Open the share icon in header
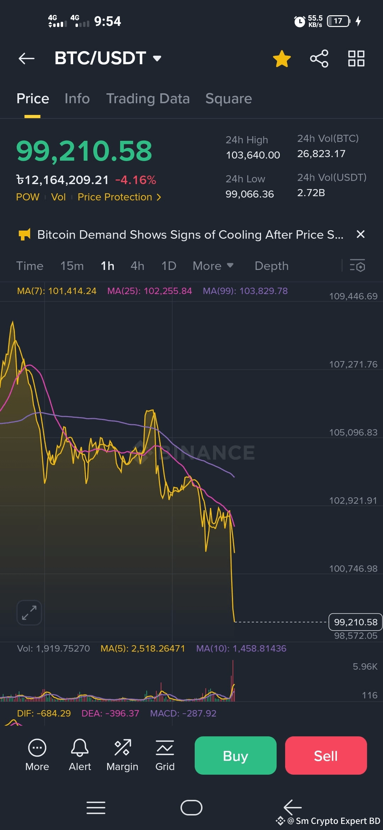The height and width of the screenshot is (830, 383). pos(319,59)
